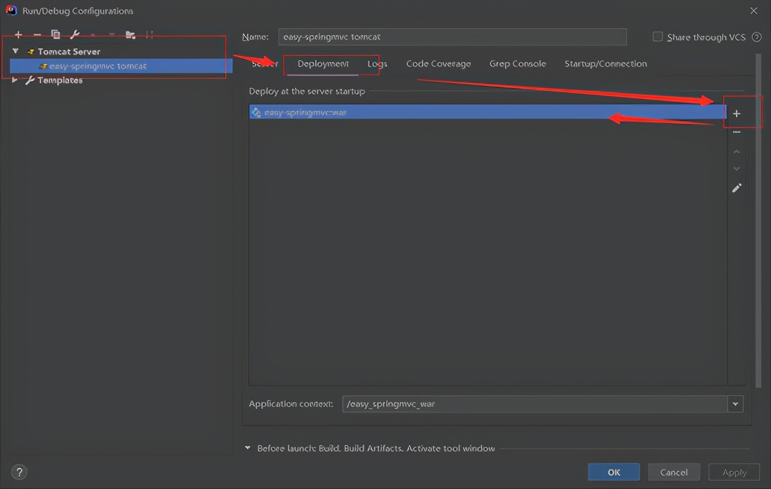Collapse the Before launch section
The width and height of the screenshot is (771, 489).
tap(248, 449)
